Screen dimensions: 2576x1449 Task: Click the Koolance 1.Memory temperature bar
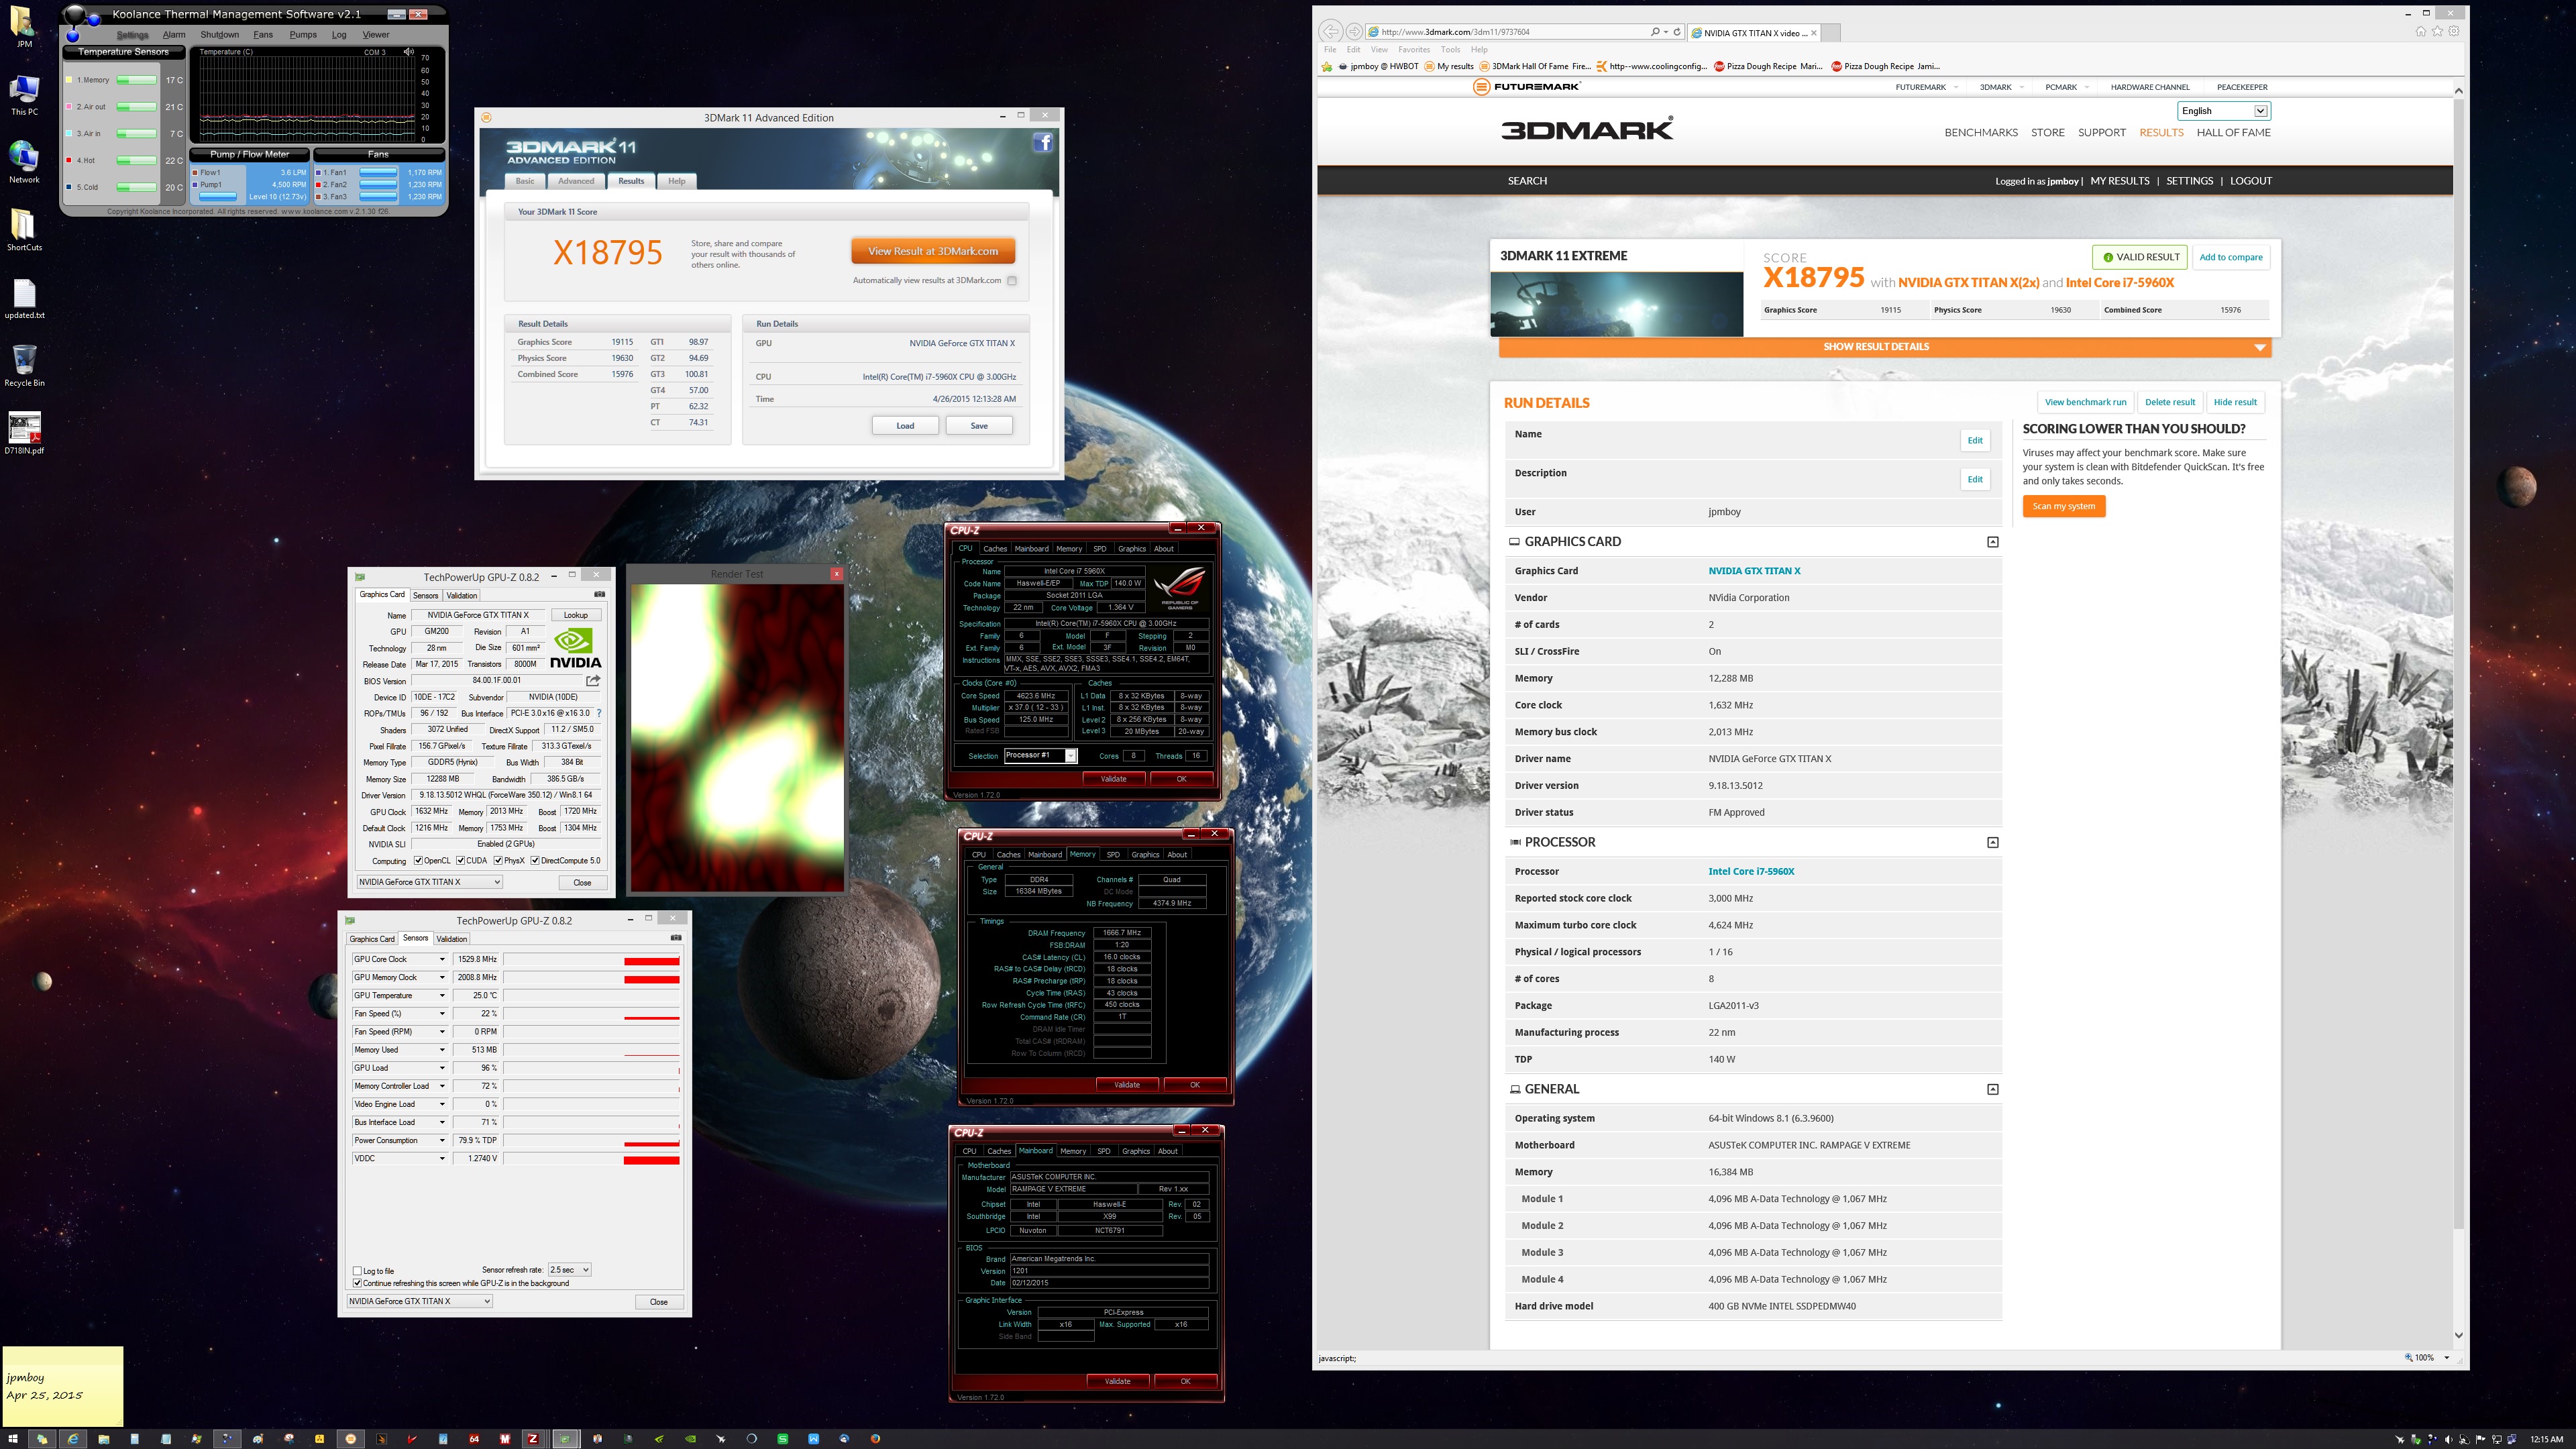pos(136,80)
